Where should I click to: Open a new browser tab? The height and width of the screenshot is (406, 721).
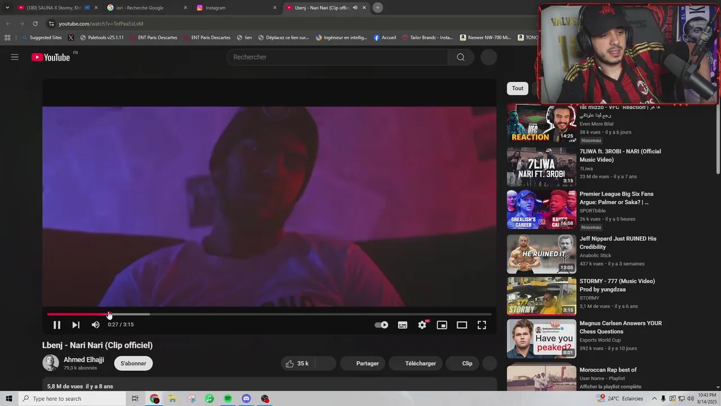pyautogui.click(x=378, y=7)
